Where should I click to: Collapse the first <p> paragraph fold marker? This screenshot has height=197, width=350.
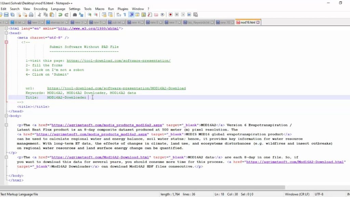6,125
